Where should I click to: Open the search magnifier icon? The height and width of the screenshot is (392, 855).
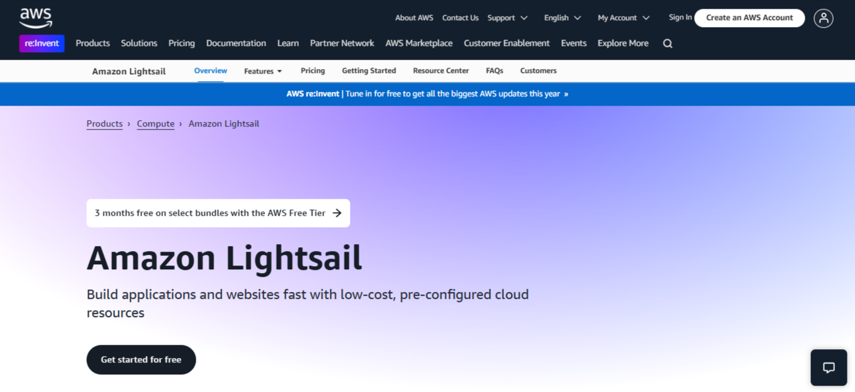pyautogui.click(x=668, y=43)
